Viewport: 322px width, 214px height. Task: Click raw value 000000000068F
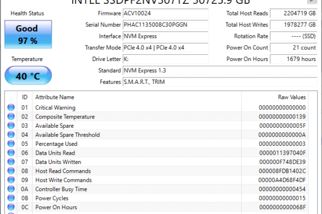(x=282, y=207)
